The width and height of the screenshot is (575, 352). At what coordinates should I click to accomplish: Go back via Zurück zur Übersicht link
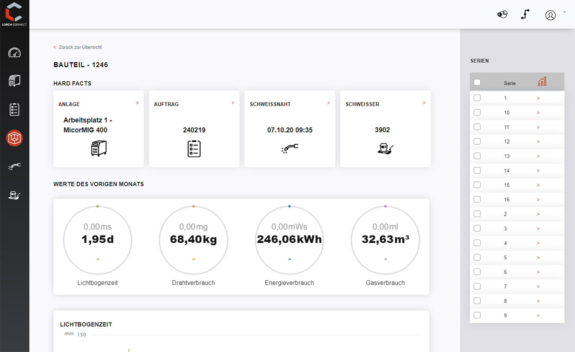click(x=78, y=47)
